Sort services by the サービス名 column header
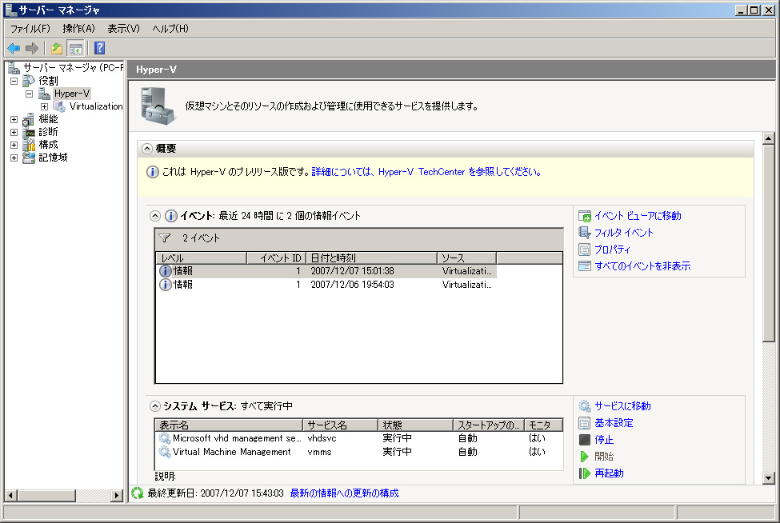The height and width of the screenshot is (523, 780). pos(340,425)
